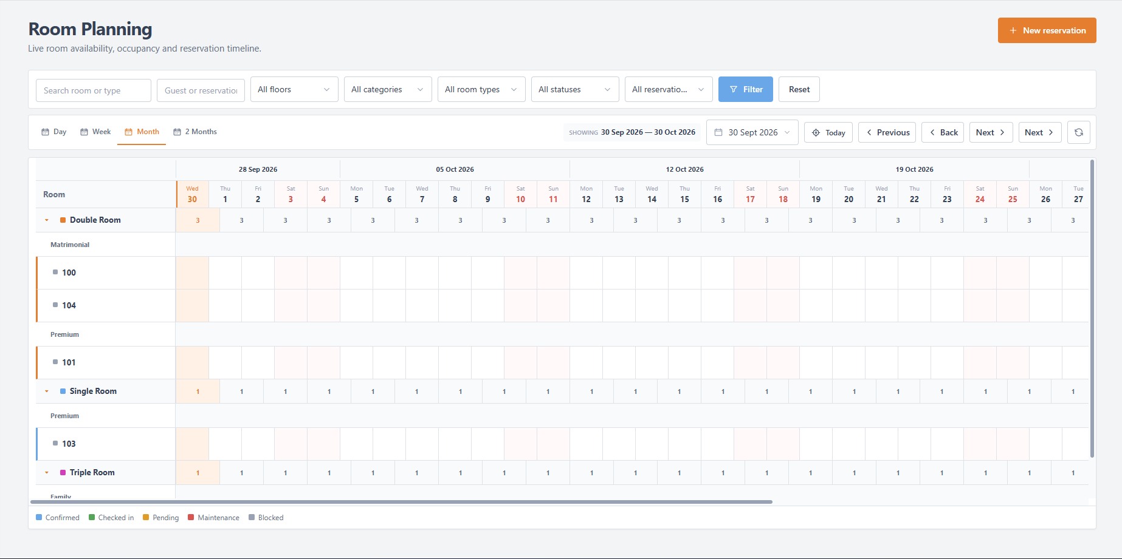This screenshot has width=1122, height=559.
Task: Switch to the Week view tab
Action: [x=95, y=132]
